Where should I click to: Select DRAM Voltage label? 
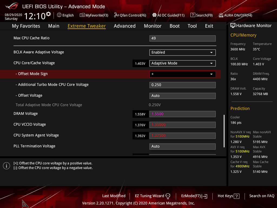coord(26,113)
